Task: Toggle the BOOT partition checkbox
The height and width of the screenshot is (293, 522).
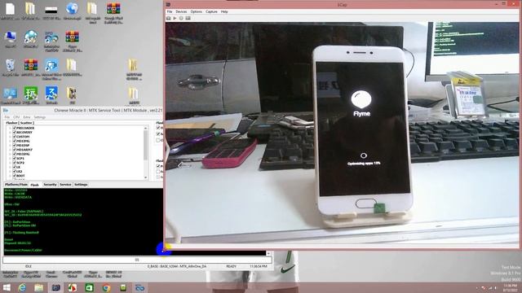Action: click(x=15, y=176)
